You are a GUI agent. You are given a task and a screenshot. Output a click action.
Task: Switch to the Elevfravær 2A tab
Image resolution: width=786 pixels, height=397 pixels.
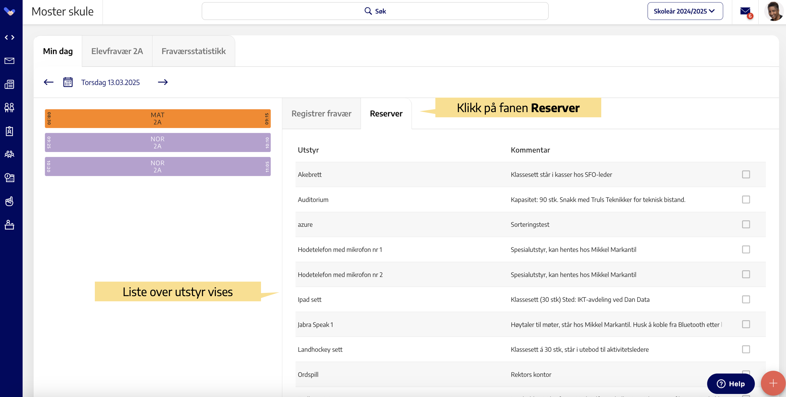click(x=117, y=51)
